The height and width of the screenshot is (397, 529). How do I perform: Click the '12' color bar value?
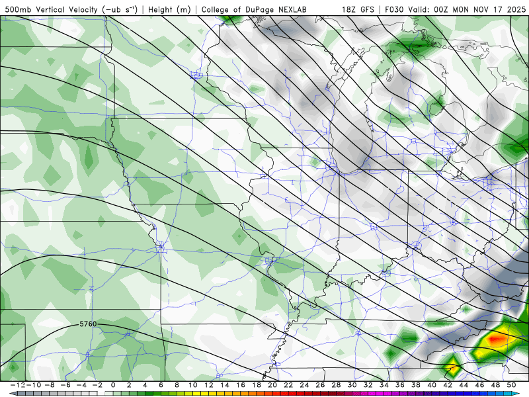pyautogui.click(x=208, y=385)
